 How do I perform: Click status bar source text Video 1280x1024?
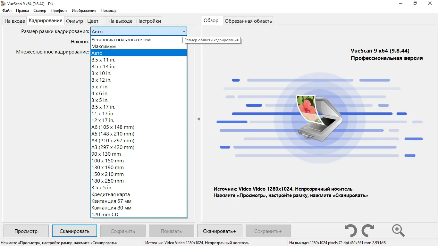pos(197,243)
